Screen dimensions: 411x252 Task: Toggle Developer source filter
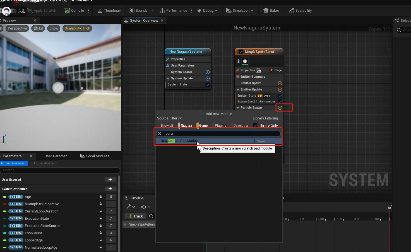pos(240,126)
